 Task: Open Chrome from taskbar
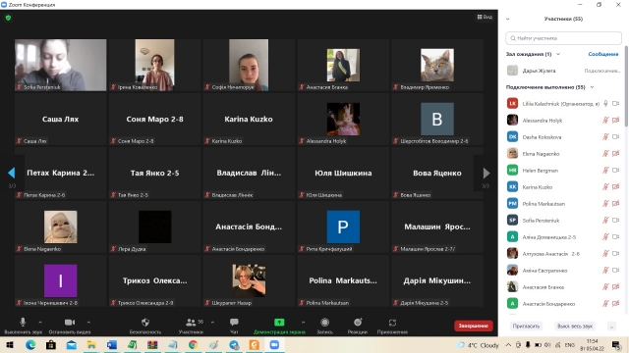pyautogui.click(x=193, y=344)
